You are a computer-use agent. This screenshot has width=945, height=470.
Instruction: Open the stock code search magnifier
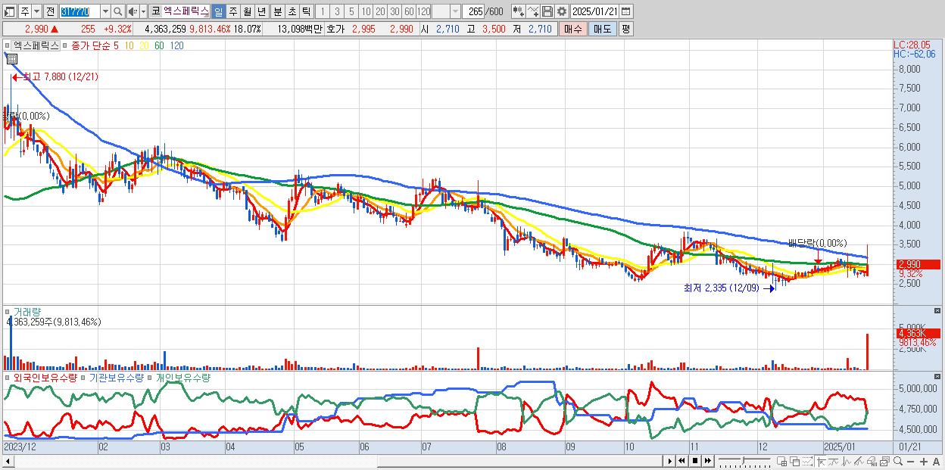pos(118,11)
